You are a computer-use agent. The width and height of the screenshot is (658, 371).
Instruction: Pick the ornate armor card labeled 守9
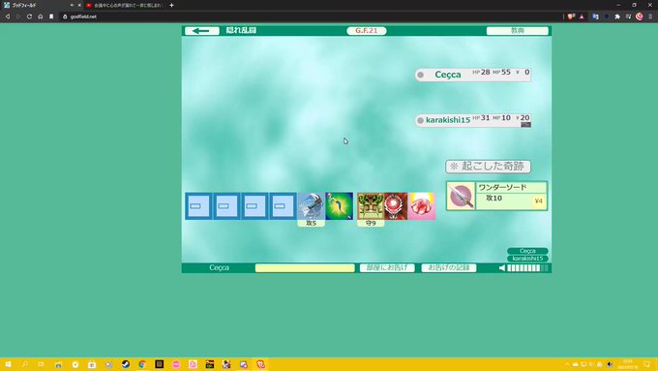tap(370, 206)
